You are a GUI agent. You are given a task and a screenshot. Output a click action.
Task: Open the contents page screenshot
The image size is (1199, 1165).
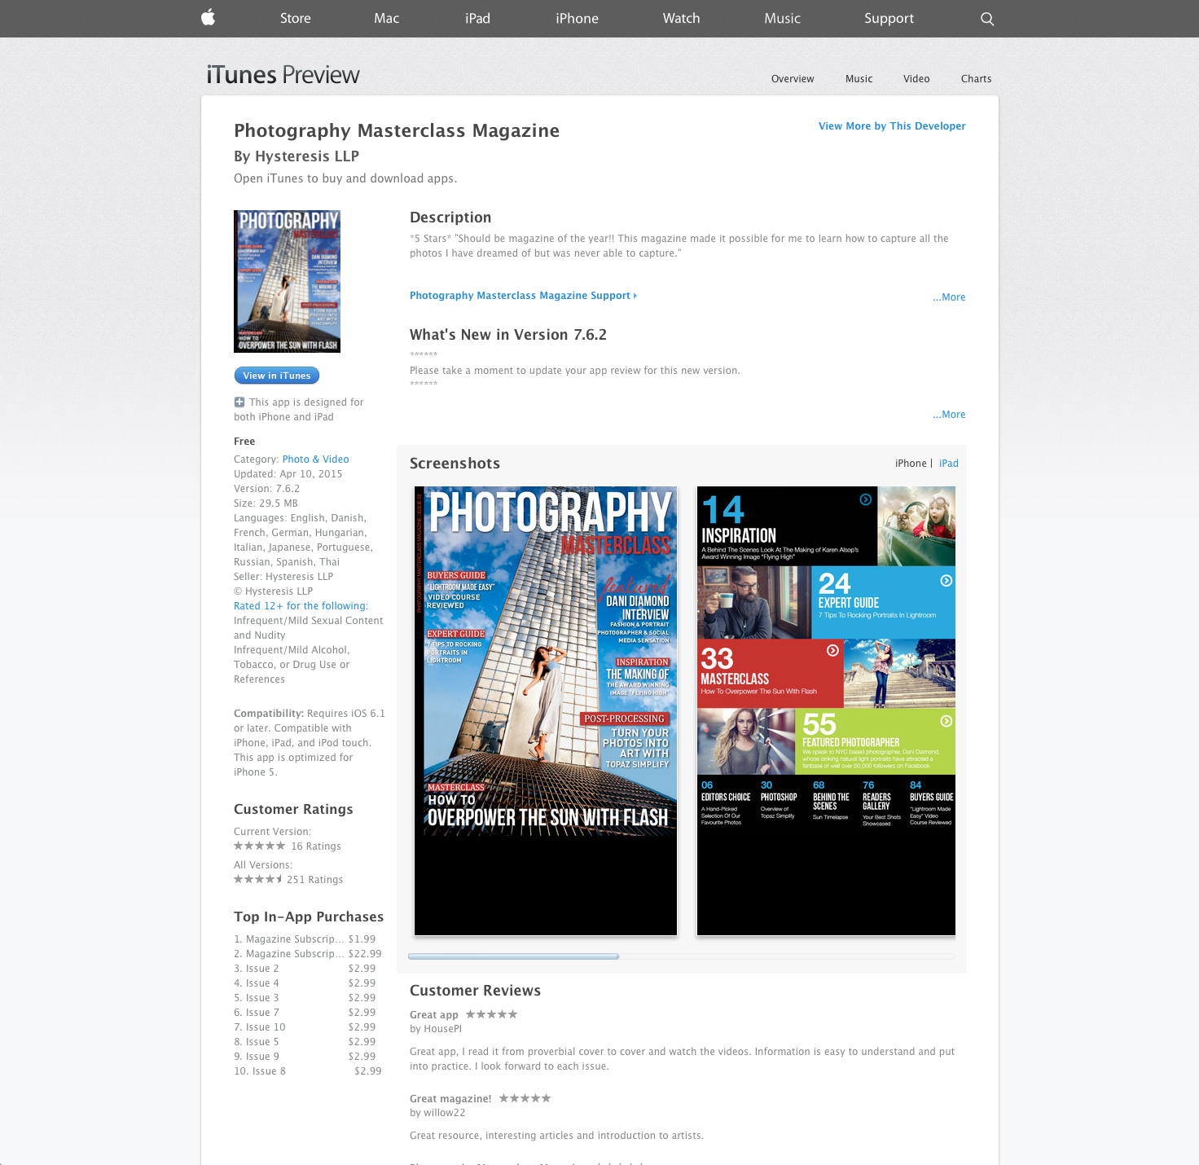click(x=826, y=711)
